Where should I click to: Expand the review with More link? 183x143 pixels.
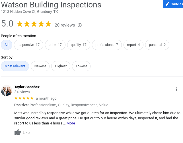click(x=71, y=123)
